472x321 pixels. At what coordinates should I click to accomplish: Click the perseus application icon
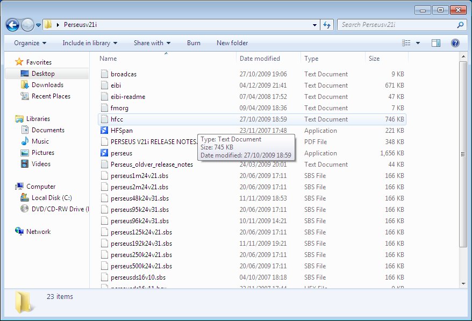pyautogui.click(x=104, y=153)
